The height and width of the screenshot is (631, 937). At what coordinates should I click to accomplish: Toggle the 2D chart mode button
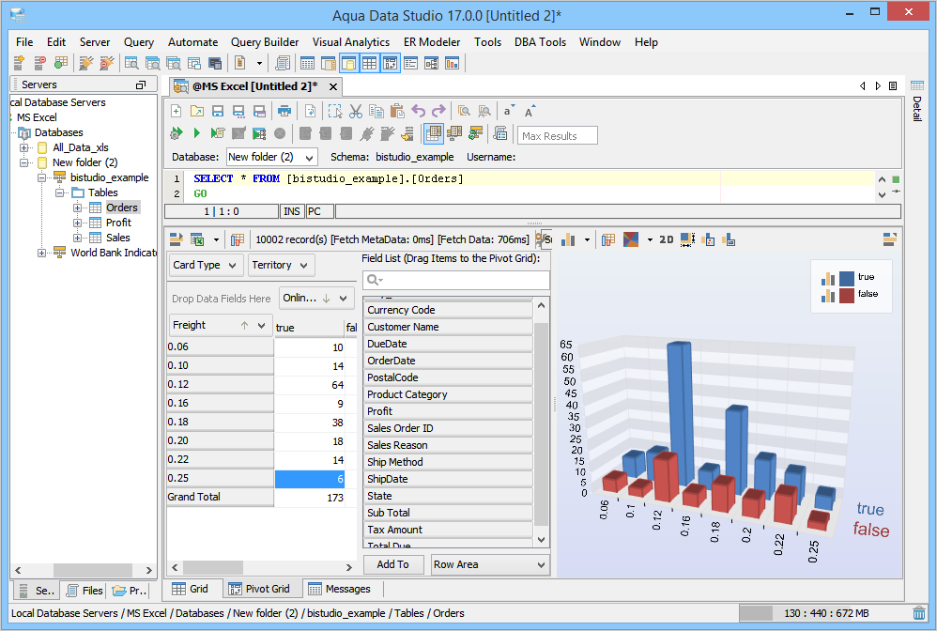click(x=667, y=239)
